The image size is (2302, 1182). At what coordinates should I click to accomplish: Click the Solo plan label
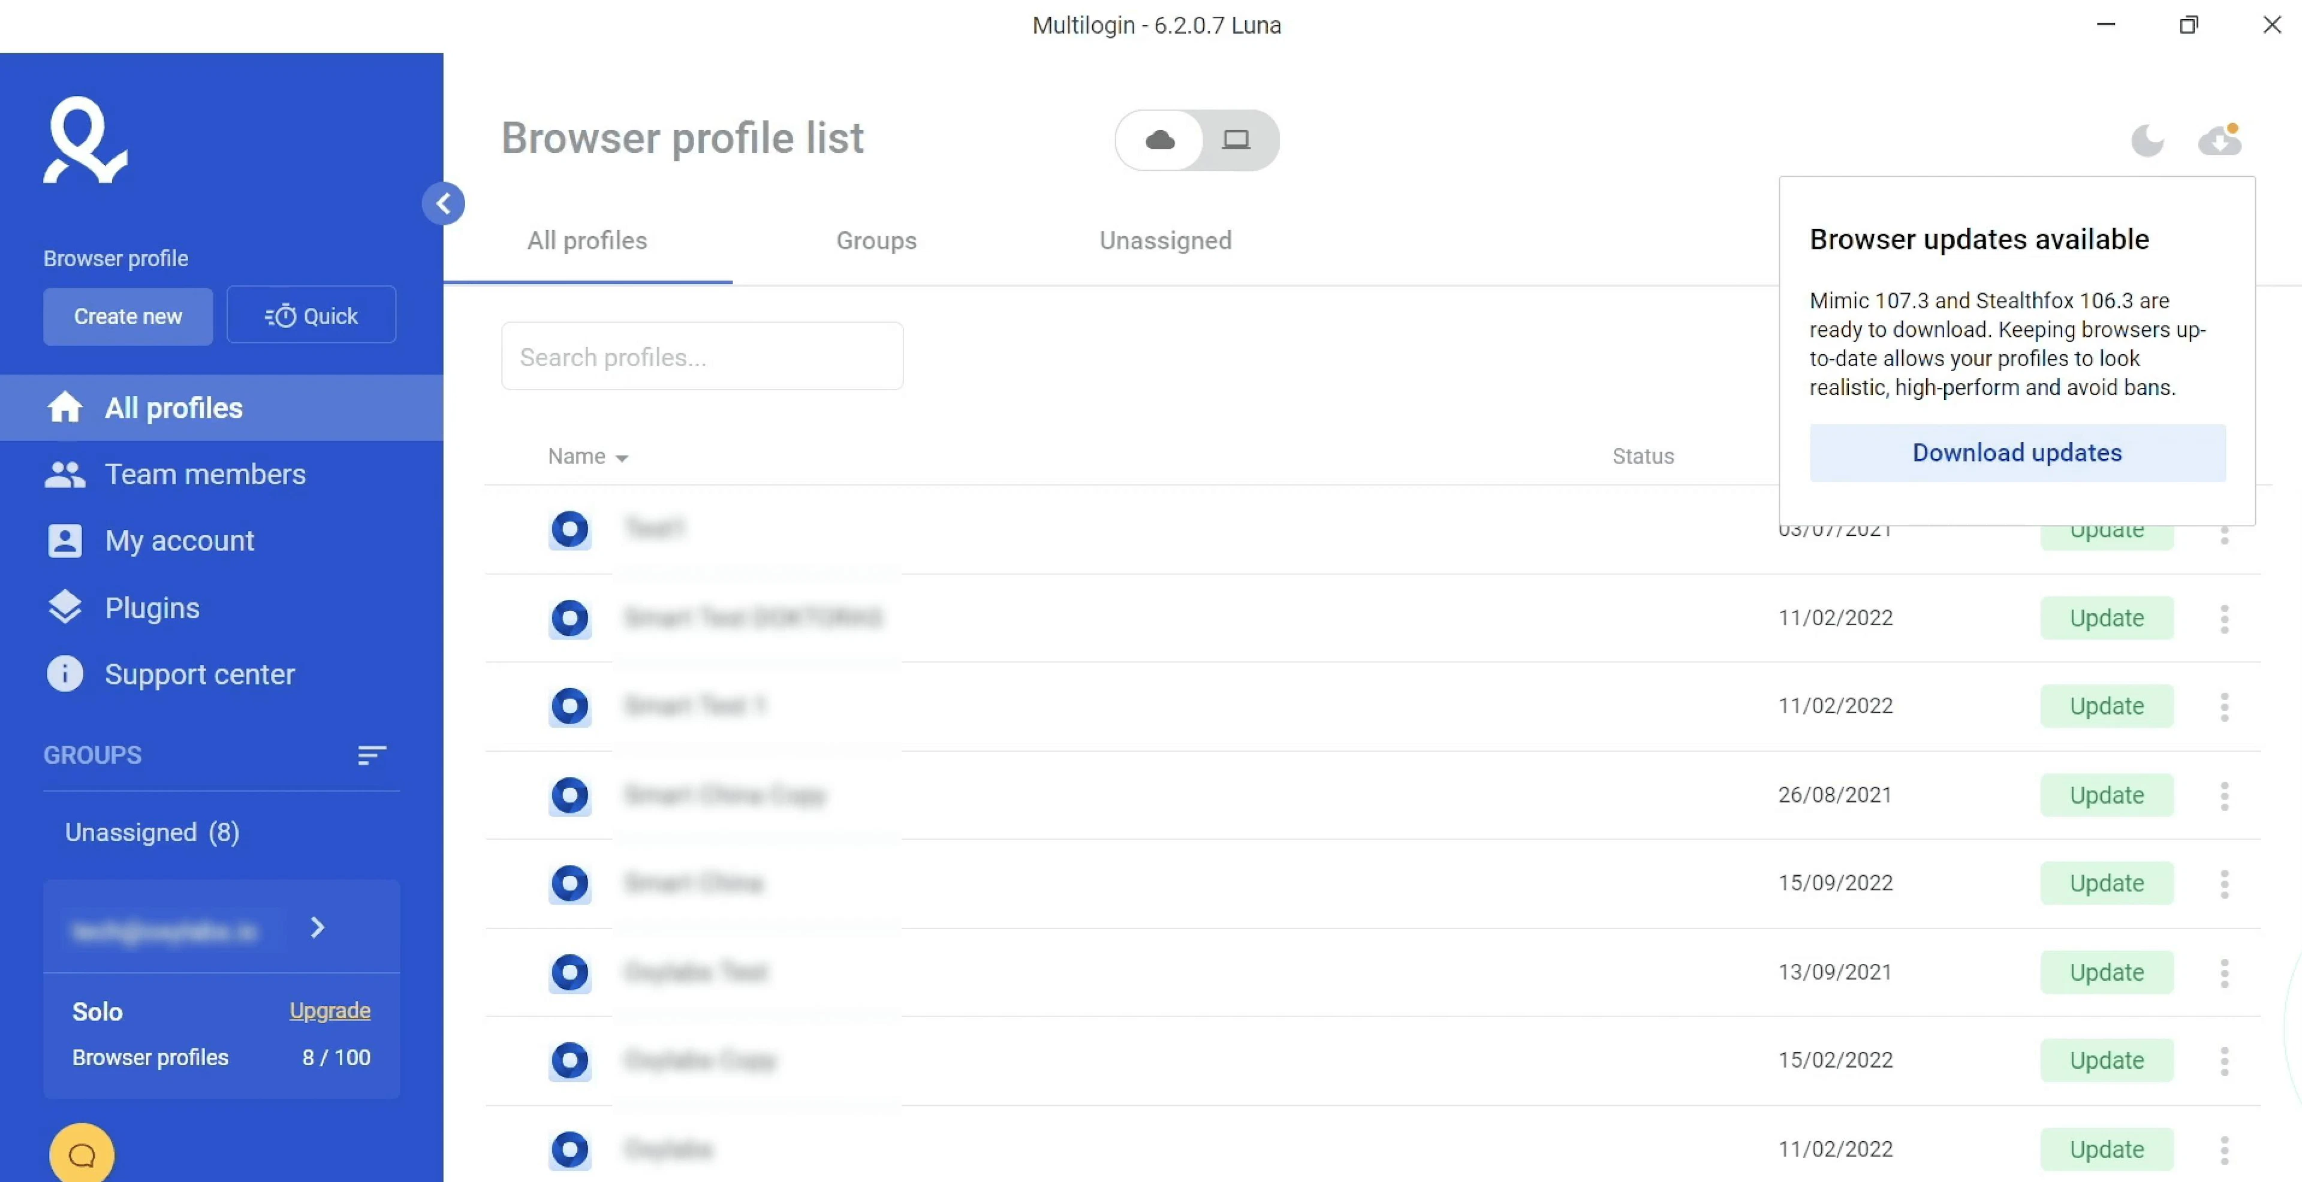97,1011
